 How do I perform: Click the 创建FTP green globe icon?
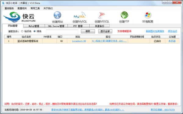[x=124, y=15]
